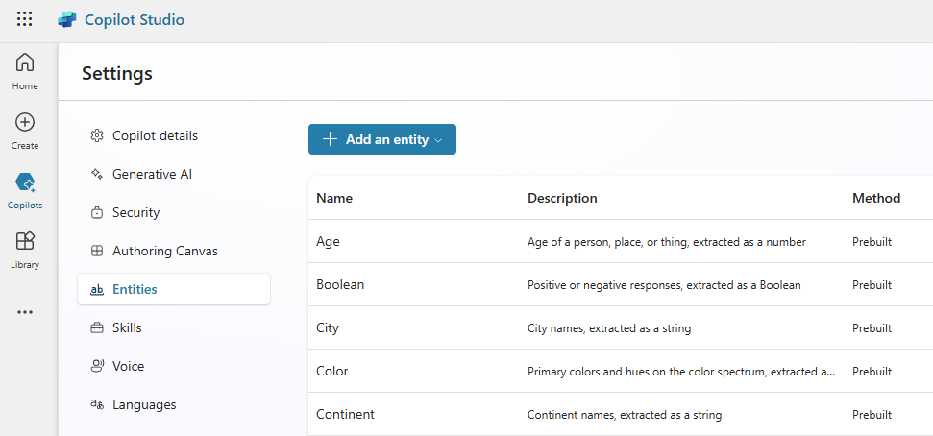Click Prebuilt in the Continent row
Screen dimensions: 933x436
(872, 415)
